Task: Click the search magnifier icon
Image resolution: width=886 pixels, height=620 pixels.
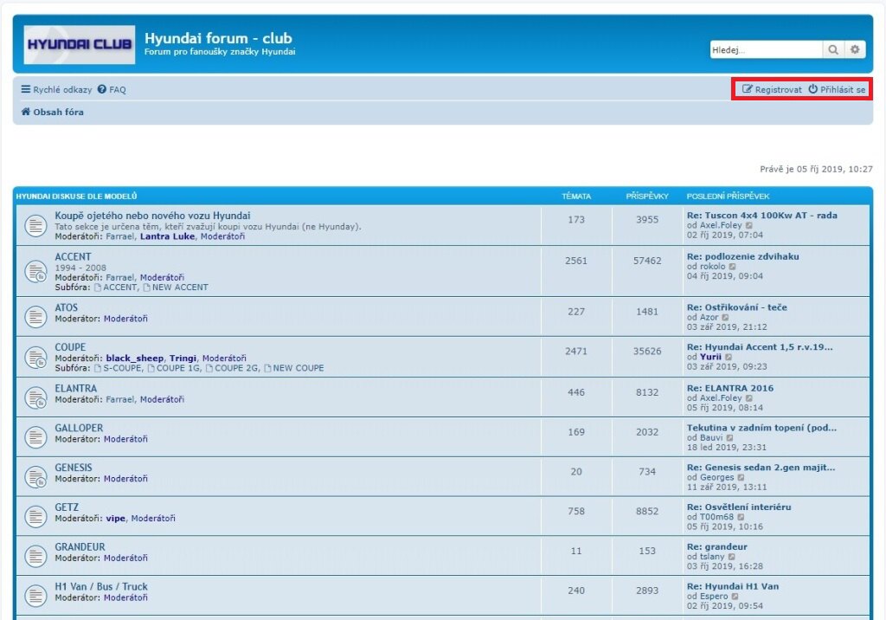Action: 833,49
